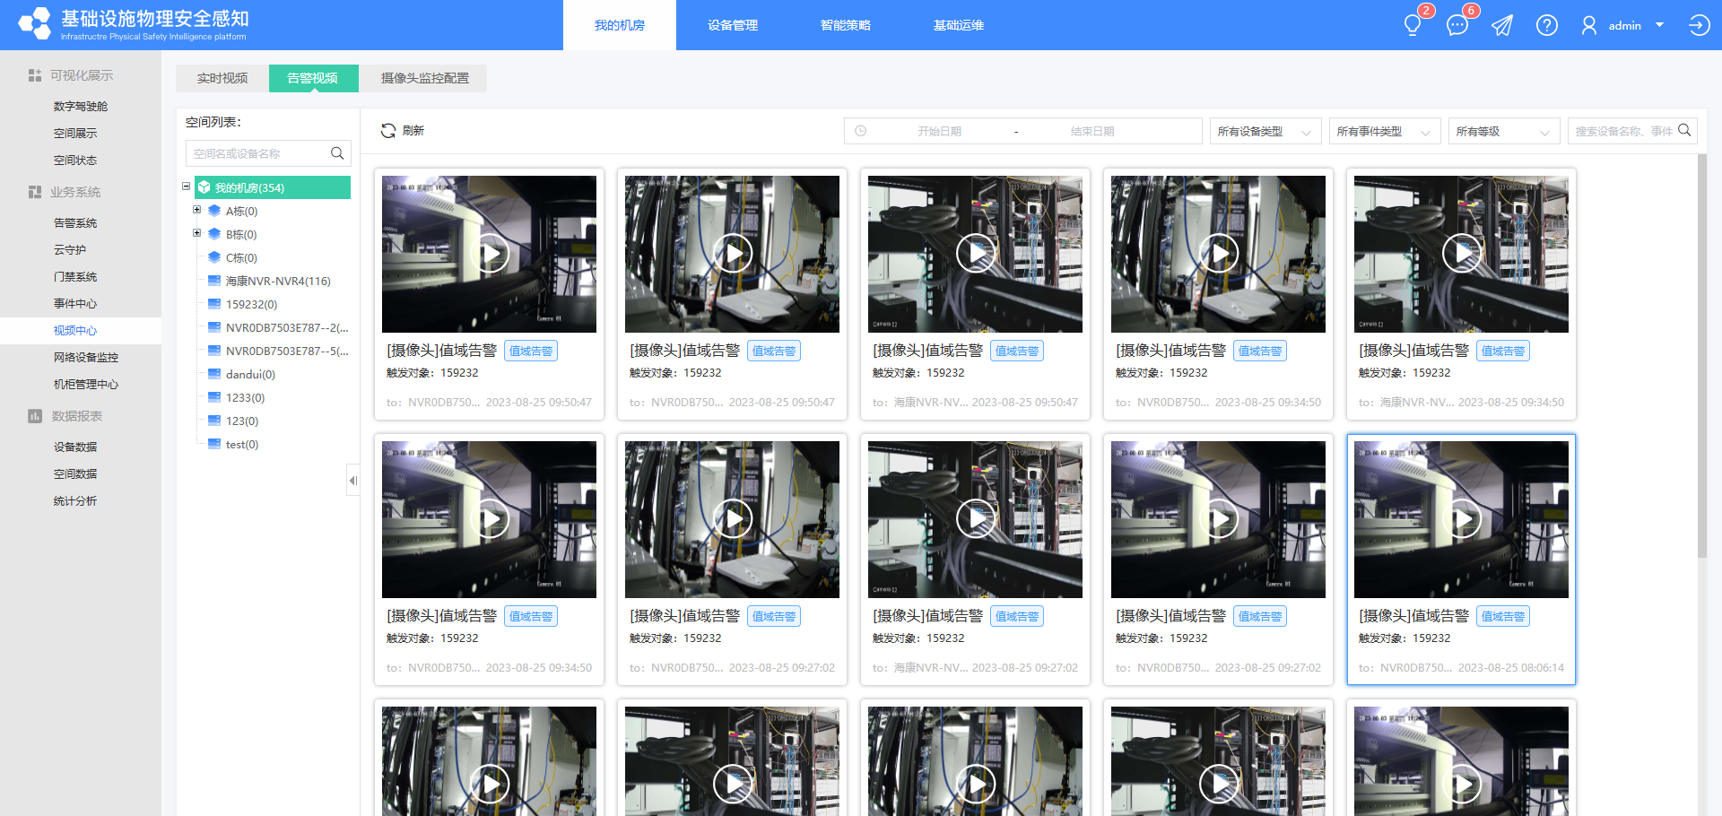Click the search icon in 空间列表 box
Image resolution: width=1722 pixels, height=816 pixels.
pyautogui.click(x=337, y=153)
